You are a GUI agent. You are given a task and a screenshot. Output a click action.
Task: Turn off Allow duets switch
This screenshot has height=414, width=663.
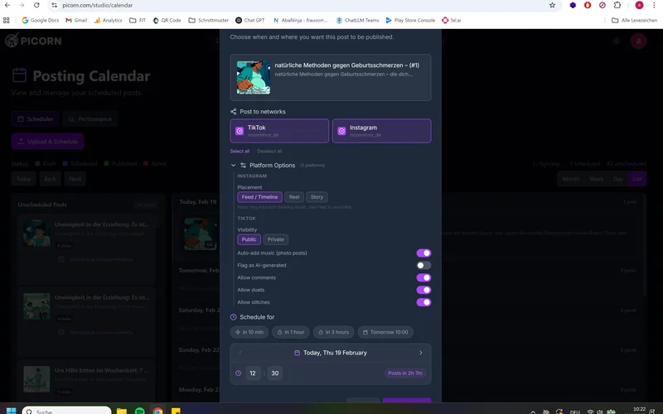(x=423, y=290)
